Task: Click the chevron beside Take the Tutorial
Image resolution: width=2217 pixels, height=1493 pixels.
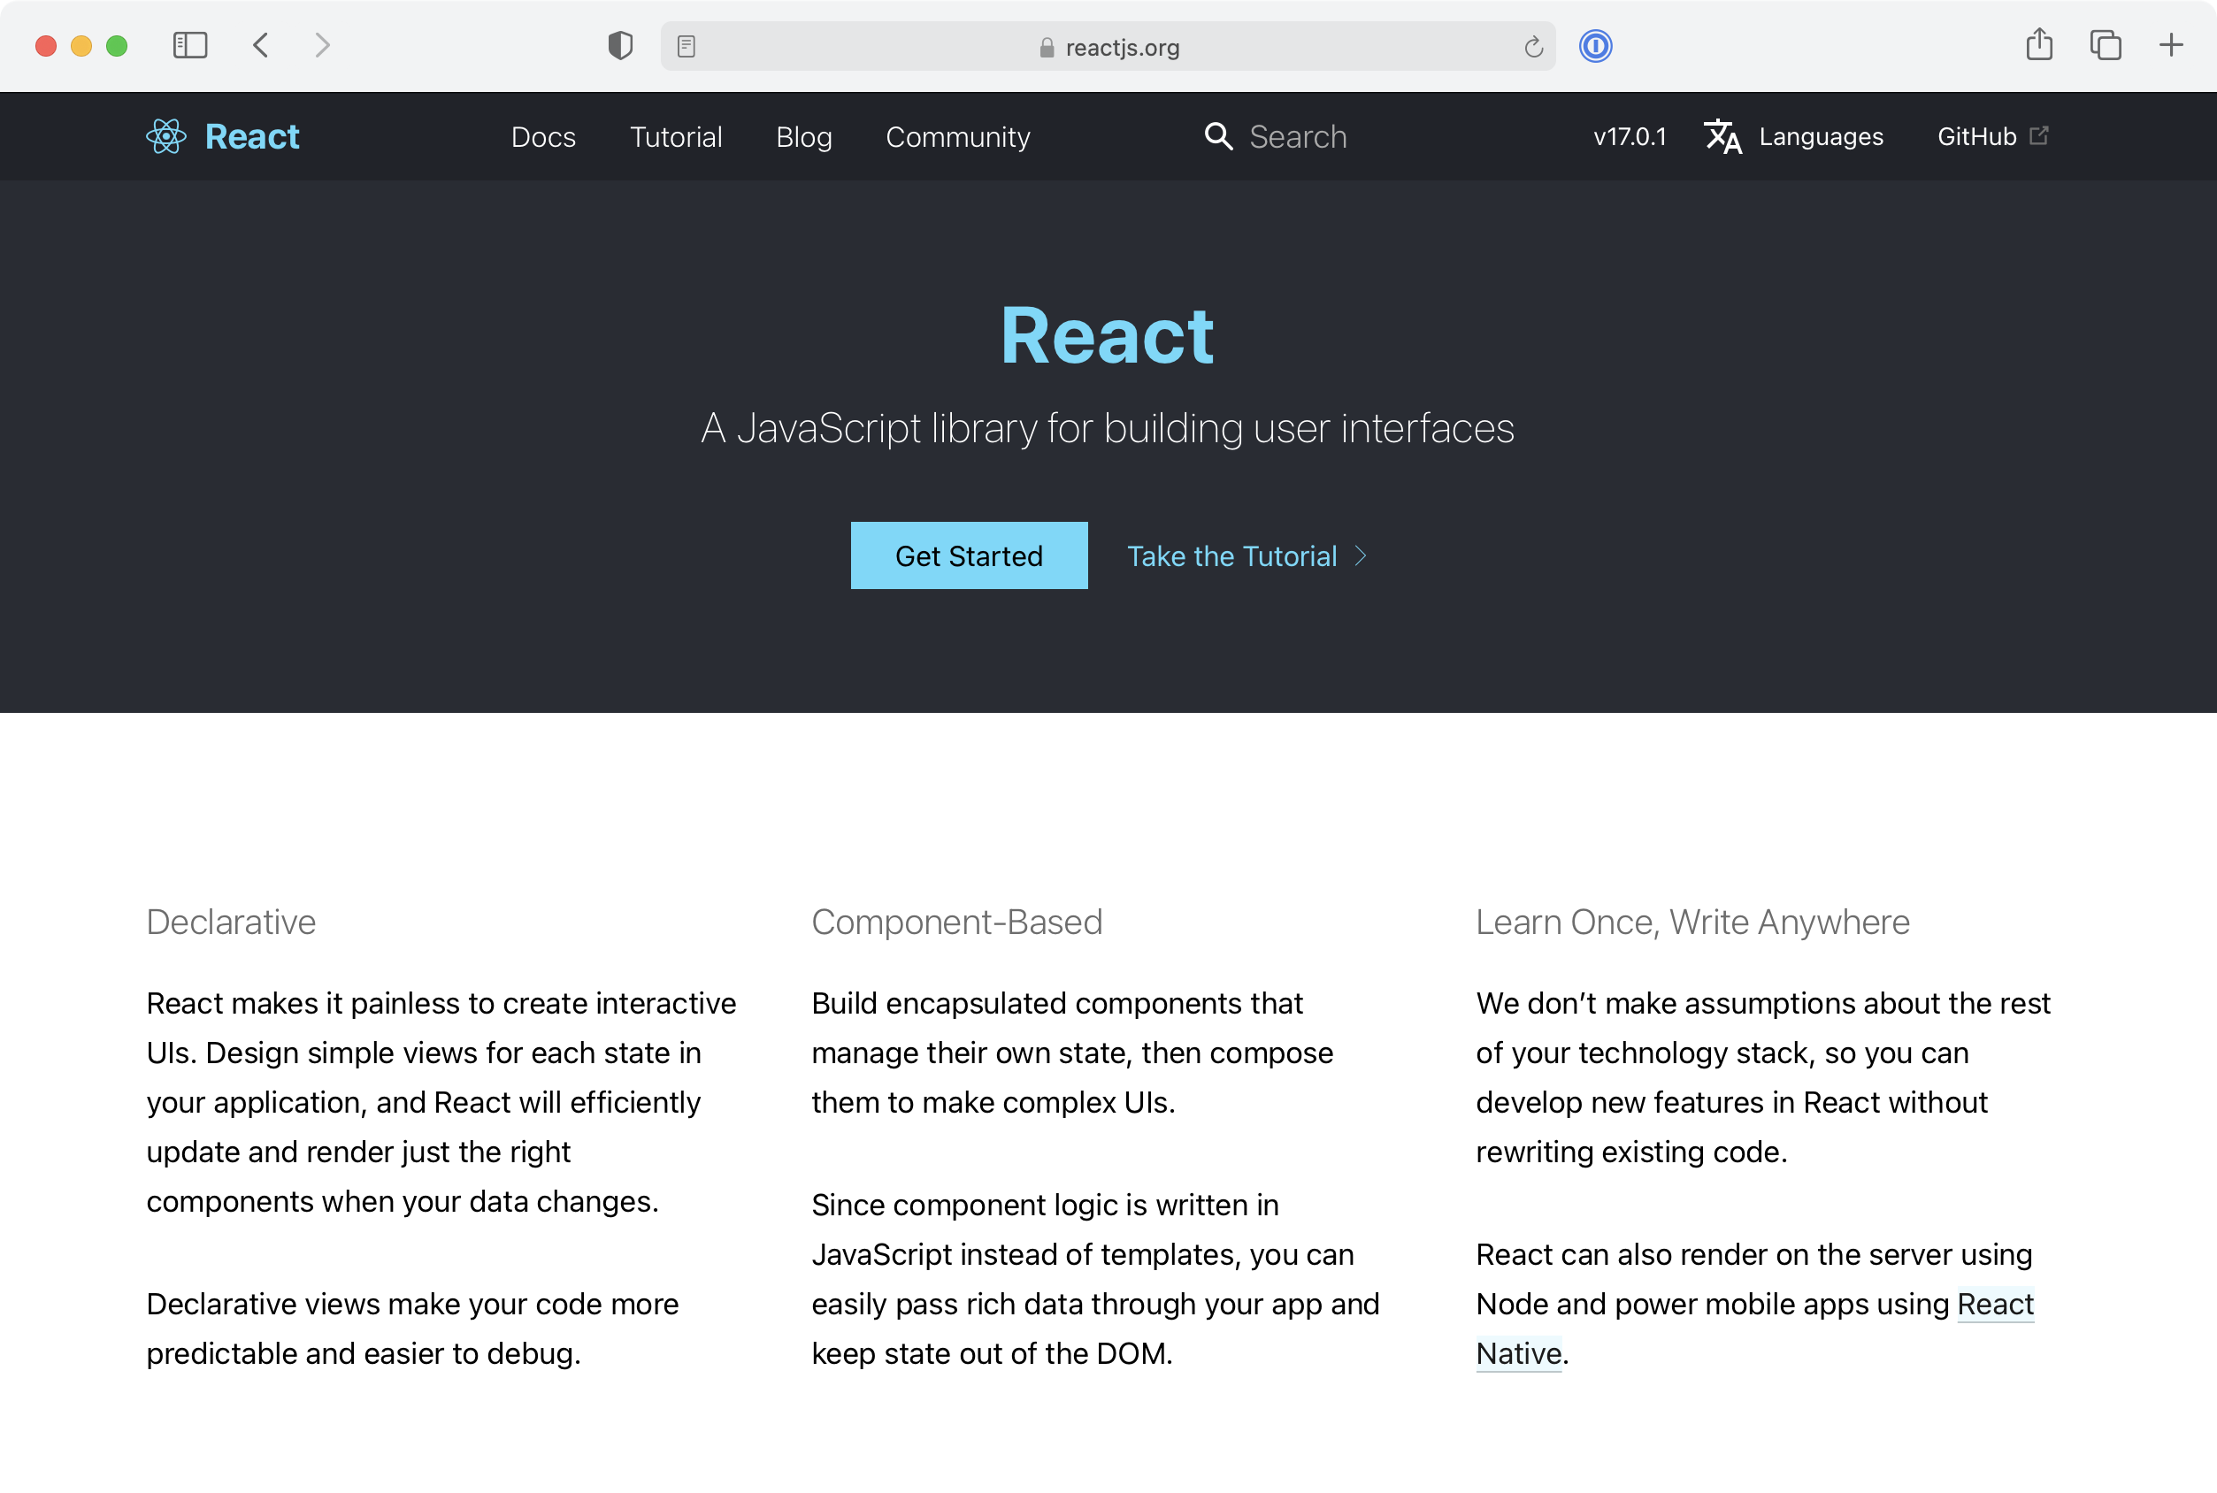Action: click(x=1361, y=556)
